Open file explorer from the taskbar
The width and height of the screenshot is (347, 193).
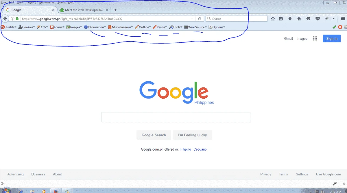click(x=32, y=191)
